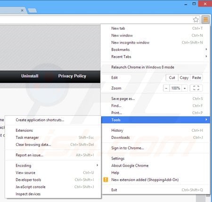This screenshot has height=202, width=212.
Task: Open Chrome Settings
Action: 155,158
